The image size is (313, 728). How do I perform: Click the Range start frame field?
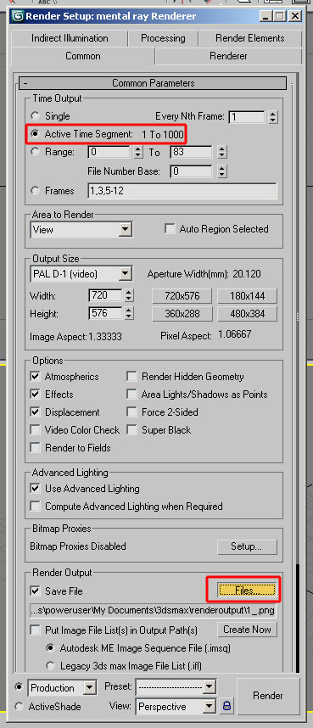(109, 152)
